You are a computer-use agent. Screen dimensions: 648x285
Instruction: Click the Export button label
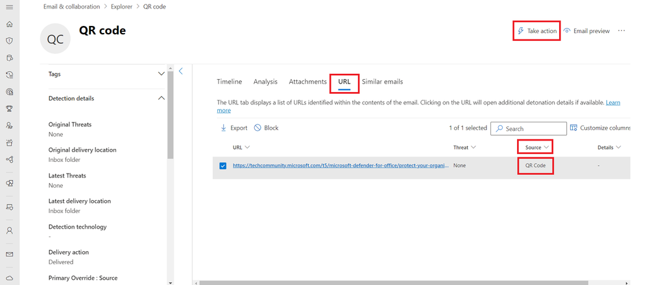(239, 128)
